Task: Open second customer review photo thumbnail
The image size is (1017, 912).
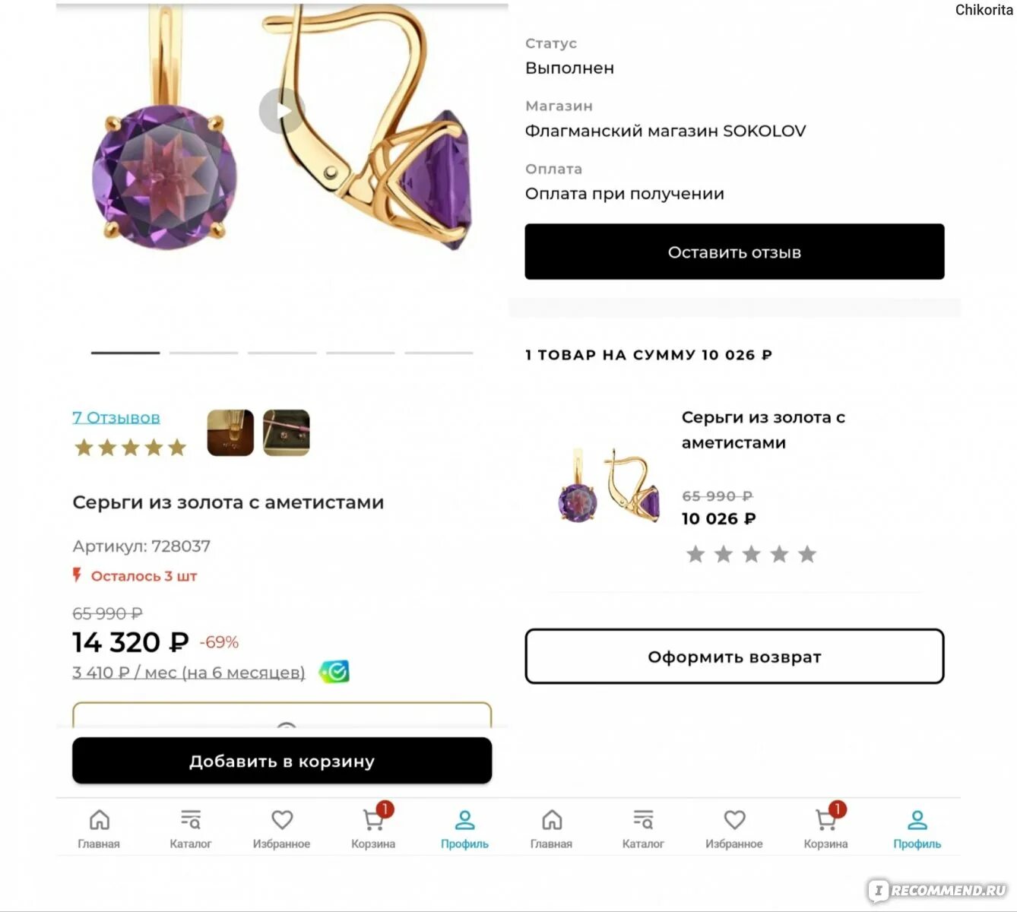Action: tap(286, 432)
